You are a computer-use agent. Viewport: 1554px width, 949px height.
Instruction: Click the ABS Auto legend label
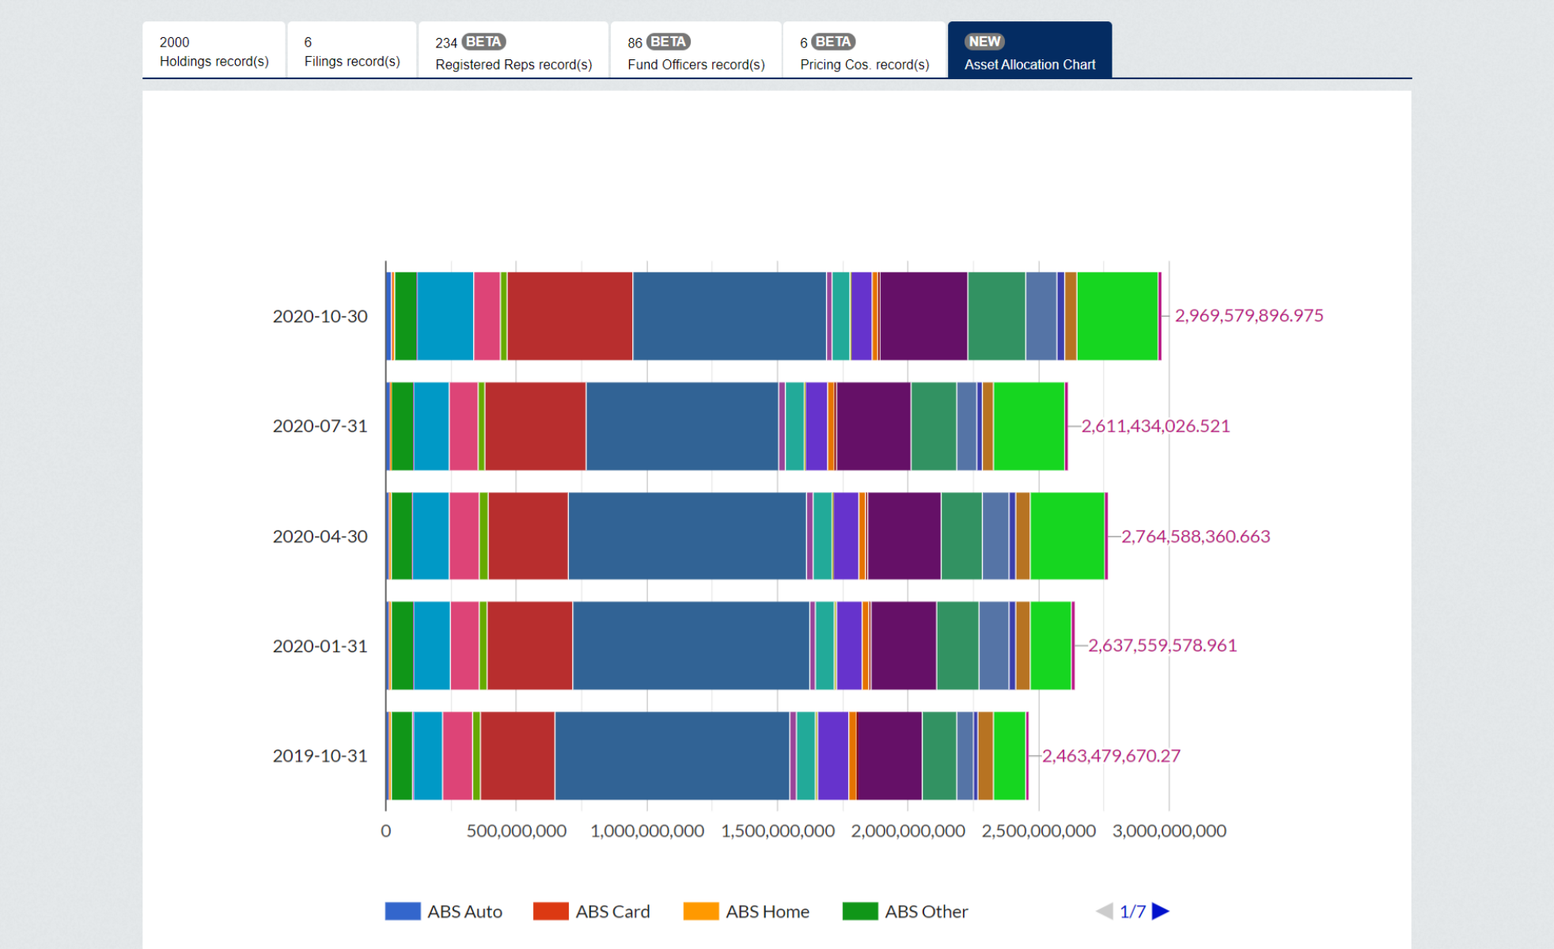point(464,911)
